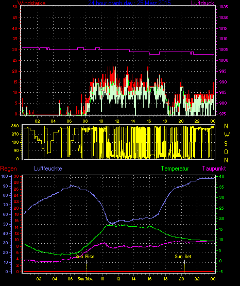Click the Sun Rise label above the sunrise marker
The image size is (240, 286).
pos(85,257)
